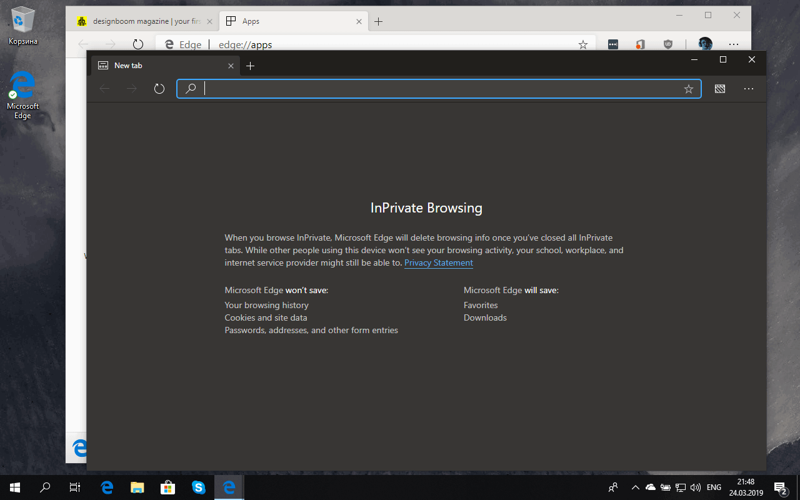Close the 'New tab' tab
This screenshot has width=800, height=500.
(231, 66)
